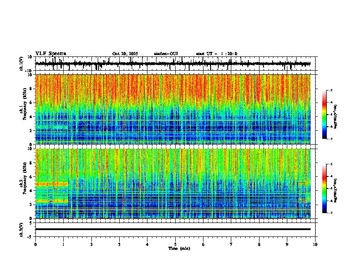The width and height of the screenshot is (355, 274).
Task: Click the "2" kHz tick on ch.2 frequency axis
Action: tap(31, 205)
